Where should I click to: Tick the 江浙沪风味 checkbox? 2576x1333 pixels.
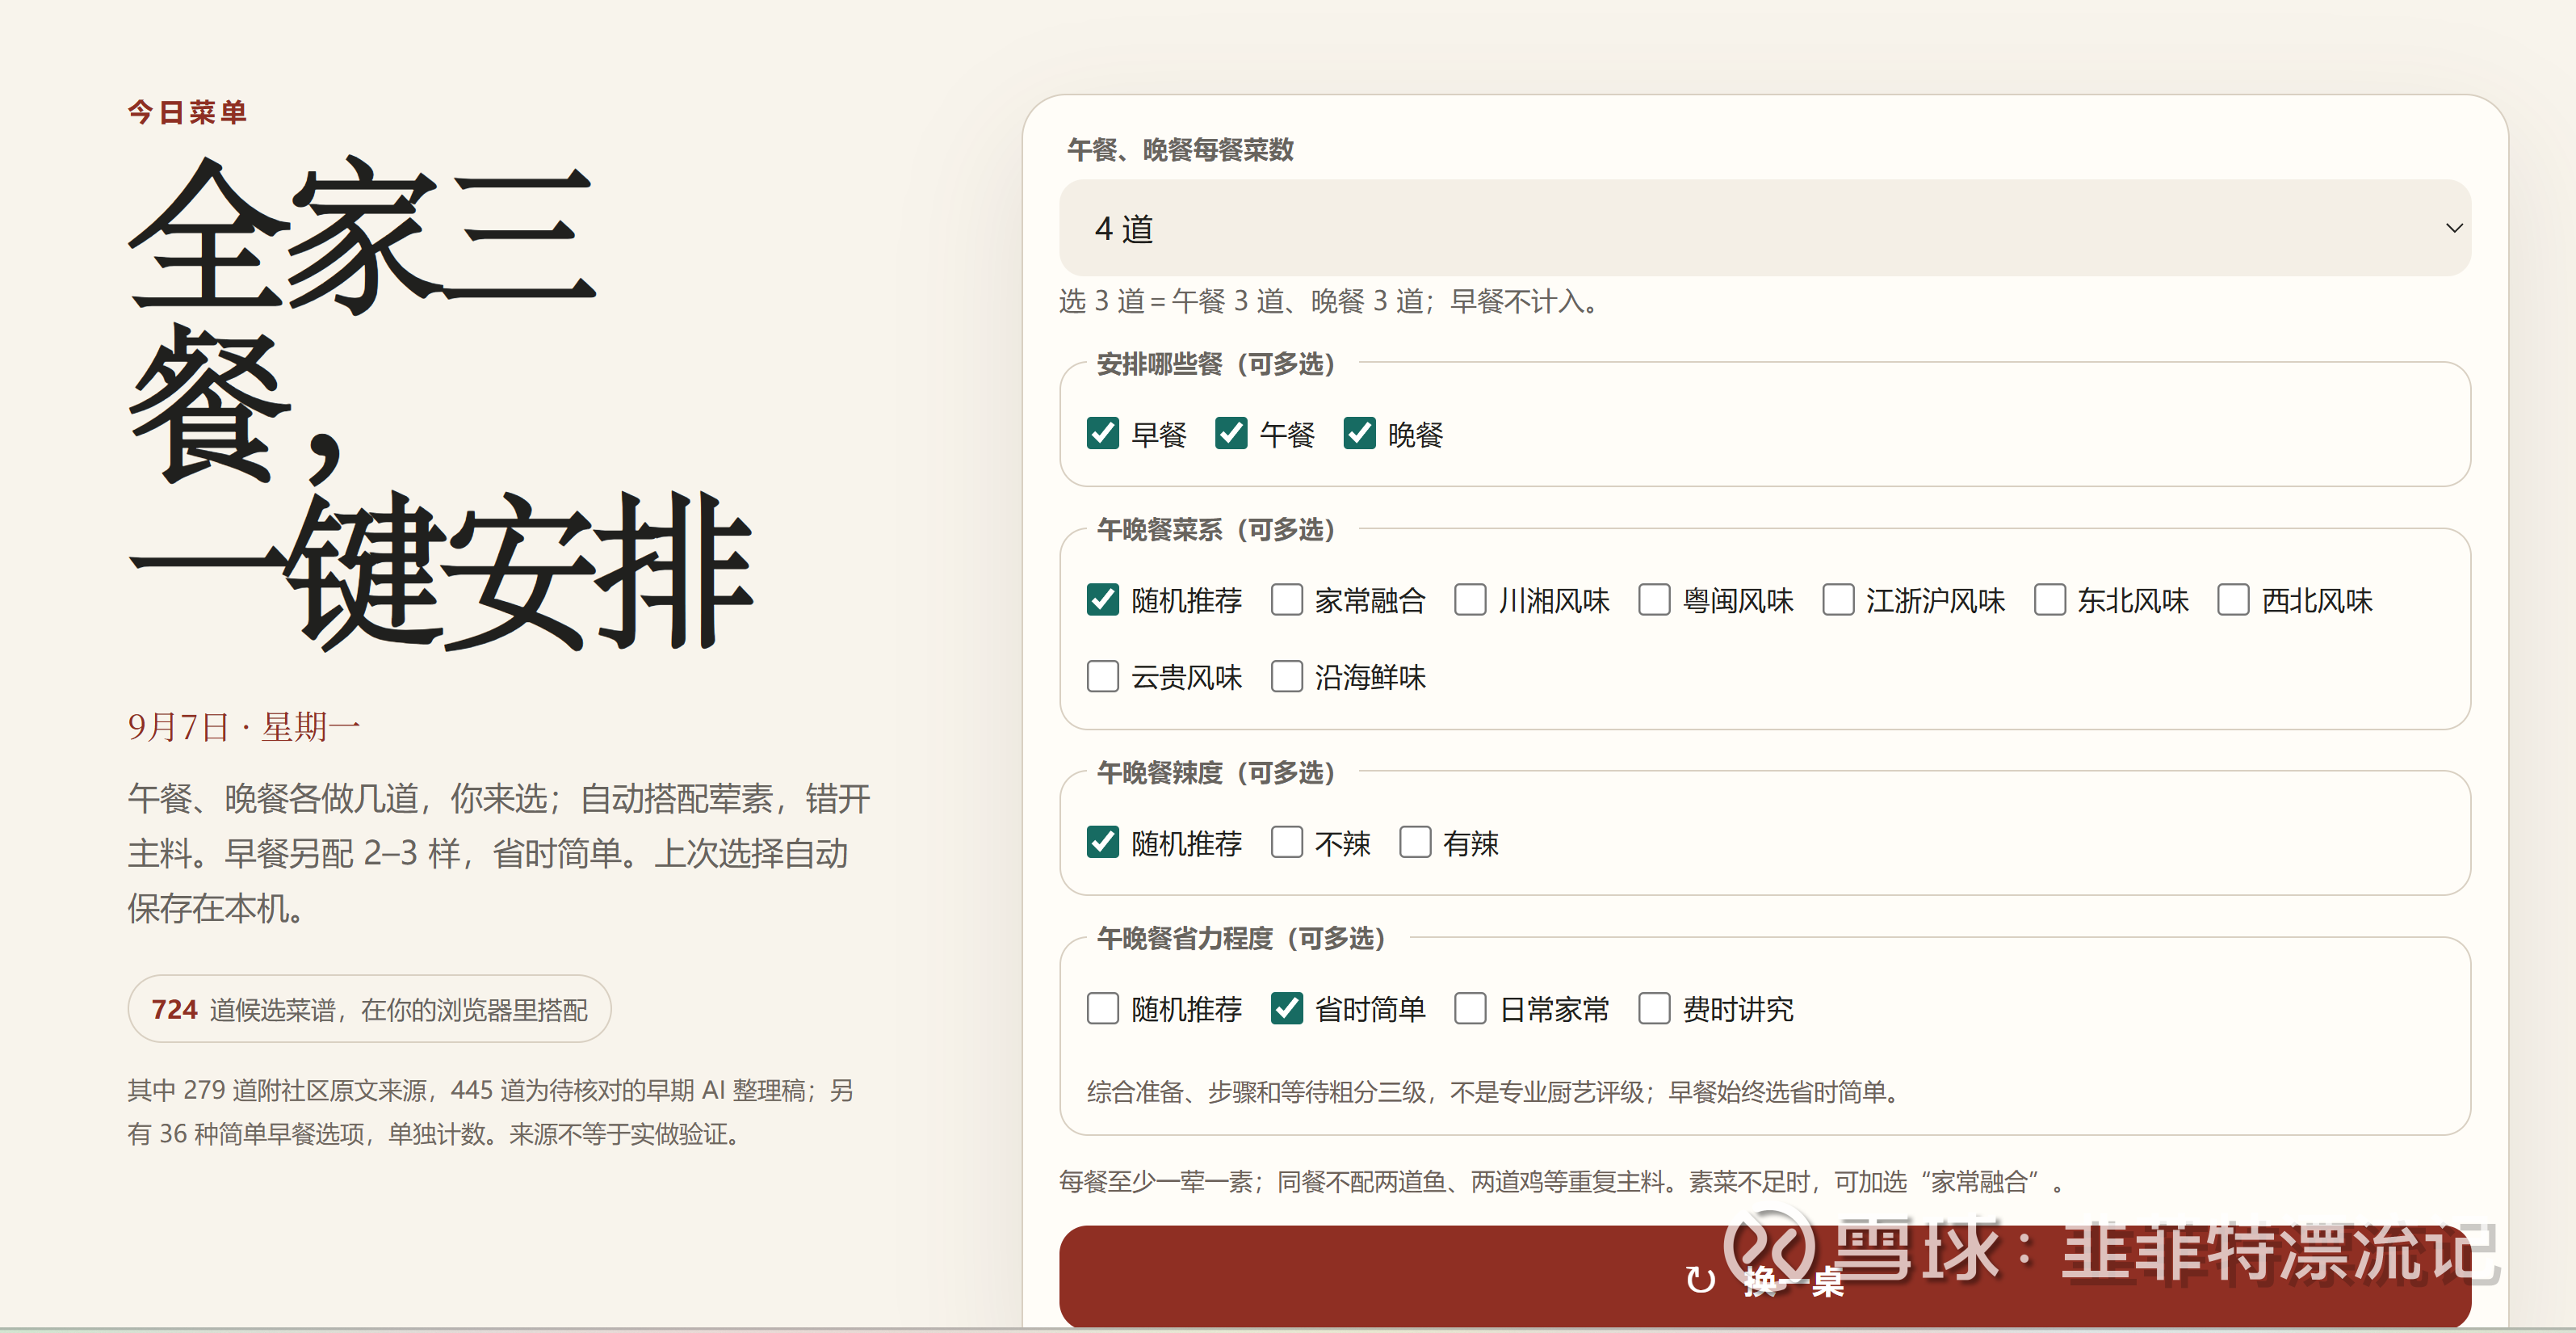tap(1838, 599)
